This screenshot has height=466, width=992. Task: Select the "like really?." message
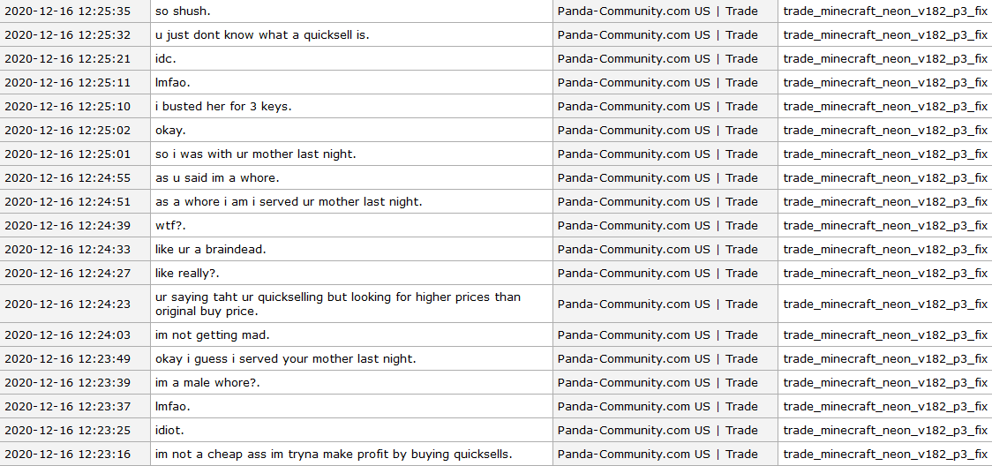click(x=187, y=274)
